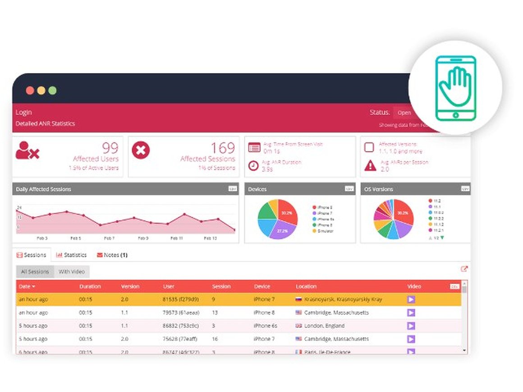Open sessions list in external window icon
The width and height of the screenshot is (523, 392).
(x=464, y=269)
